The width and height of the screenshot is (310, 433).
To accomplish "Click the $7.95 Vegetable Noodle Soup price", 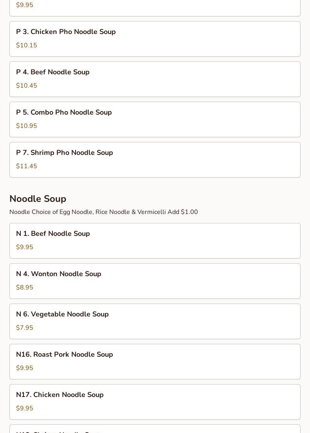I will 25,328.
